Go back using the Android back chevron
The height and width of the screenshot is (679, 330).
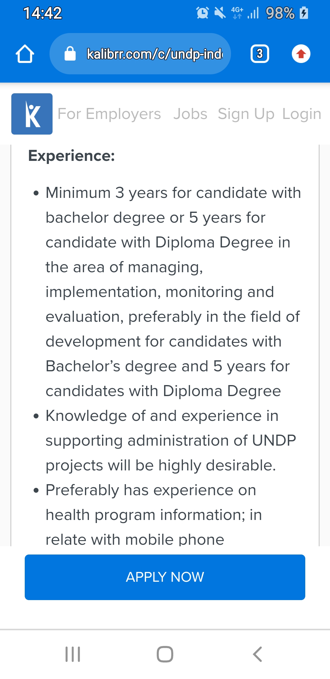pos(257,654)
